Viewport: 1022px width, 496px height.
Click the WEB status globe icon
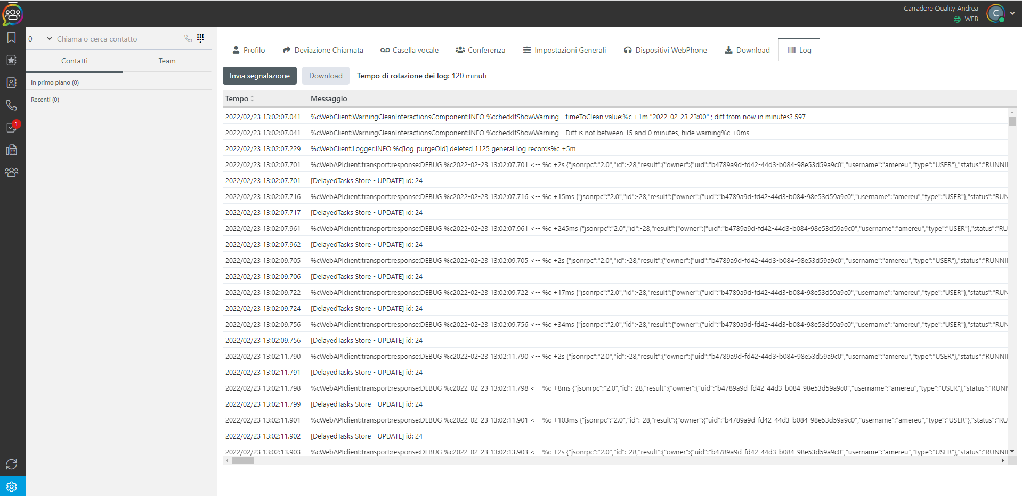pyautogui.click(x=957, y=19)
